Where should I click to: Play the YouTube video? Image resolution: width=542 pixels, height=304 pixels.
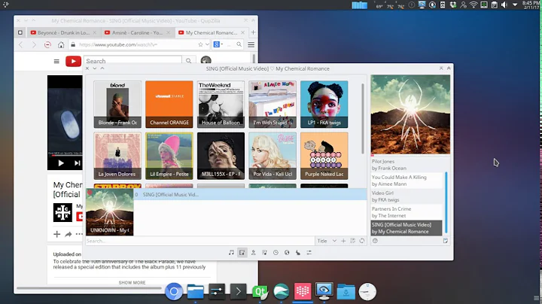(61, 163)
